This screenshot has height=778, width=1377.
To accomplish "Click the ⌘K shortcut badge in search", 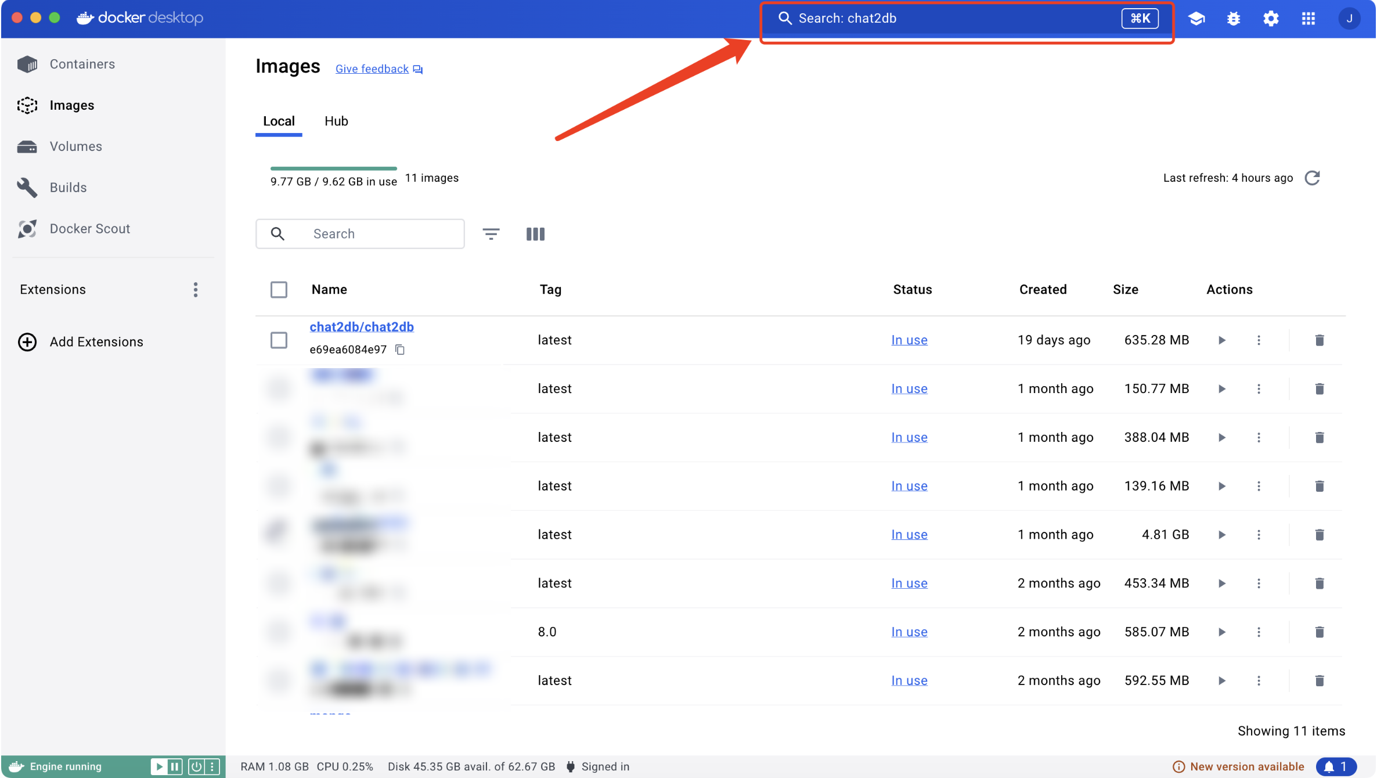I will [x=1140, y=19].
